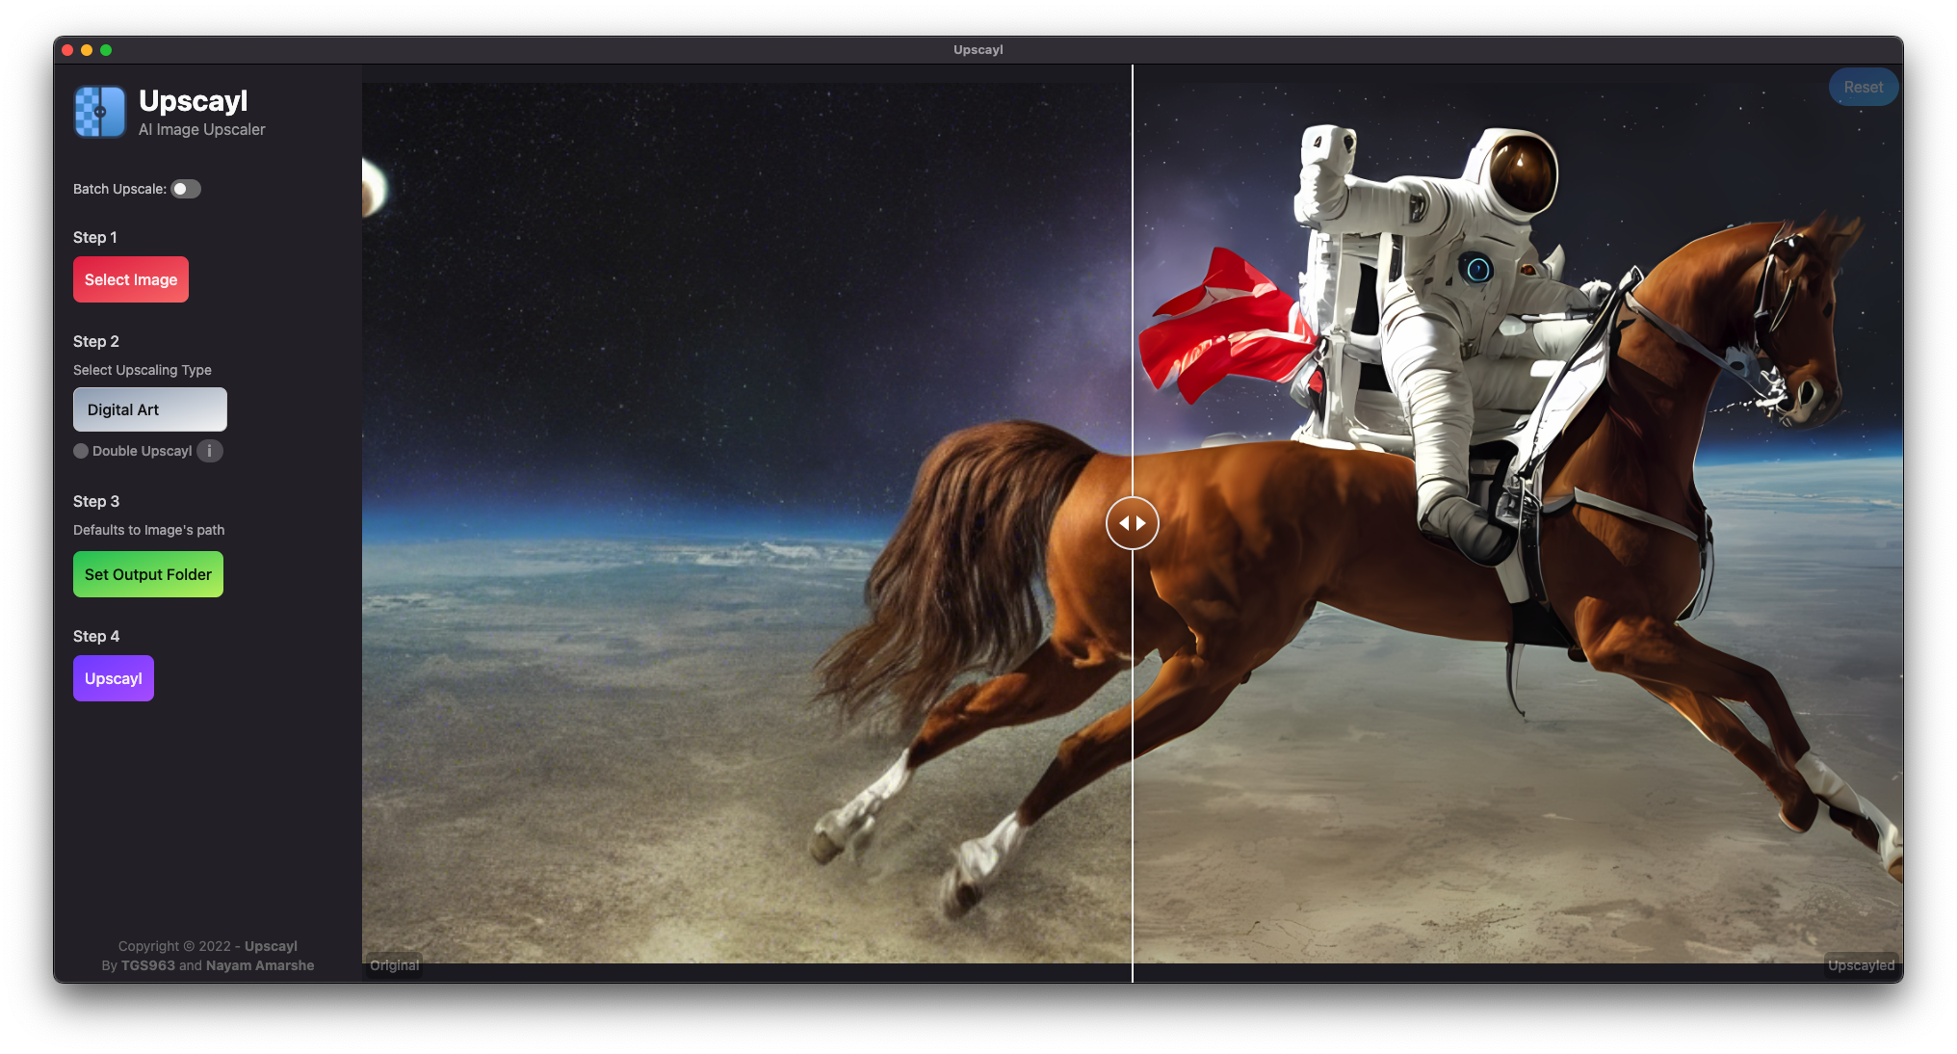Click the Set Output Folder green button
1957x1054 pixels.
[x=148, y=574]
